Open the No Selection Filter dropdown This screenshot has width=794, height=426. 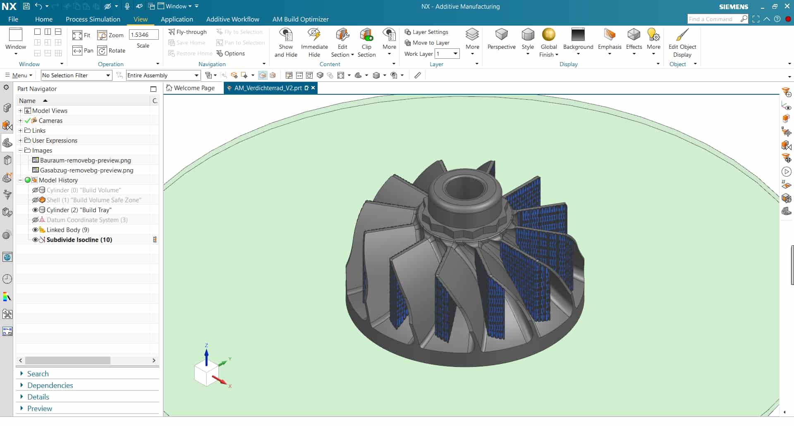[77, 75]
